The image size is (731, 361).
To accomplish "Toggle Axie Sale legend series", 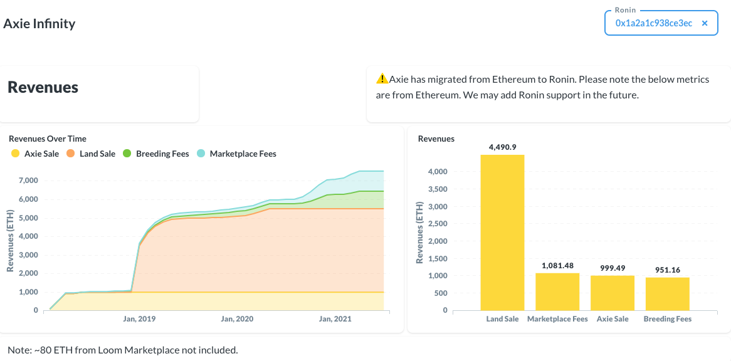I will (35, 154).
